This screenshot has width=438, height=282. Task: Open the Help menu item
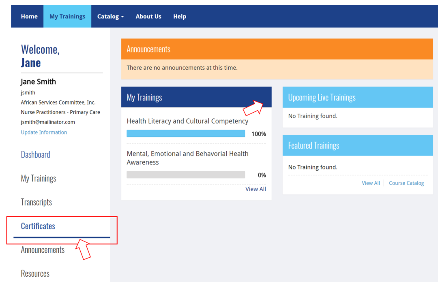tap(180, 17)
